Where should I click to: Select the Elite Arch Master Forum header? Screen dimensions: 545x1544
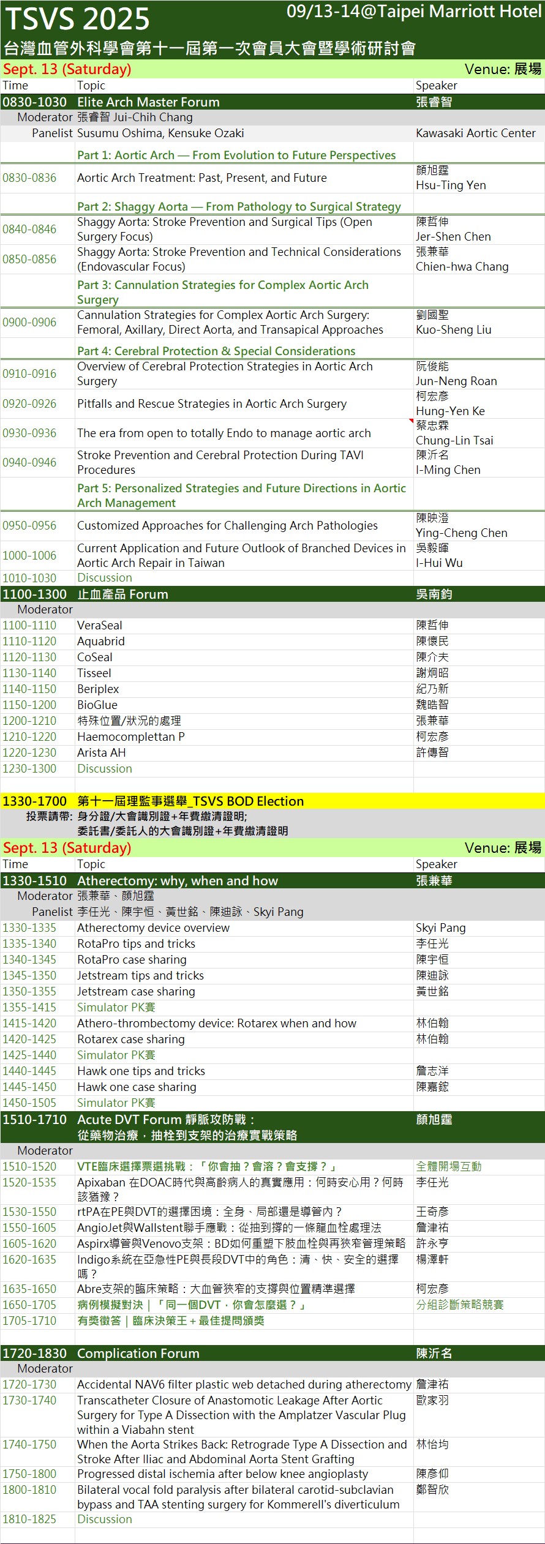pyautogui.click(x=148, y=102)
